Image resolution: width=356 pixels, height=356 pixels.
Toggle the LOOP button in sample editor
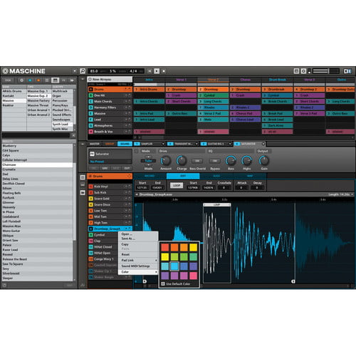[x=177, y=185]
